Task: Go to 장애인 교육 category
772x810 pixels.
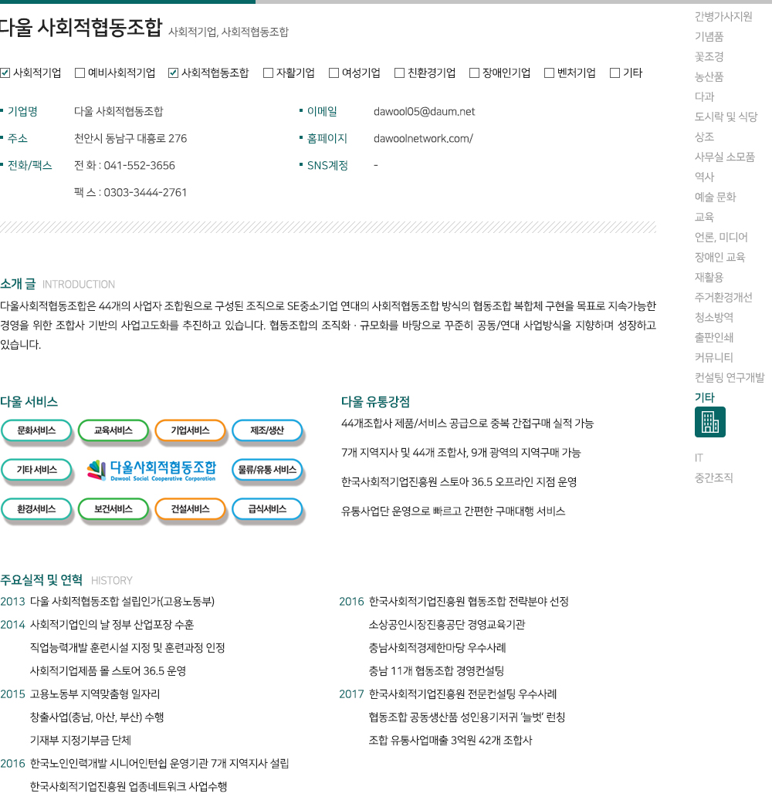Action: (x=720, y=257)
